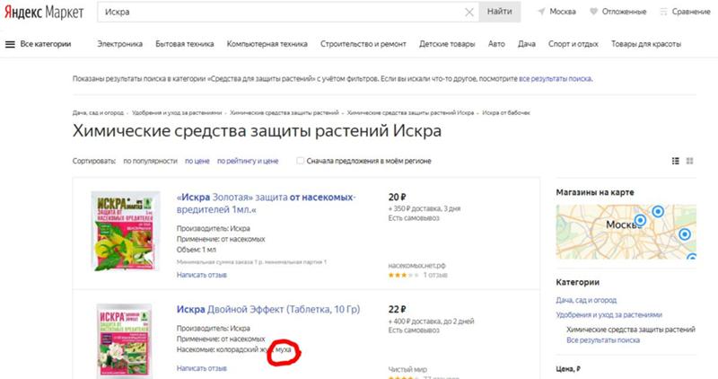Open shop насекомых.нет.рф
Screen dimensions: 718x379
pos(416,265)
